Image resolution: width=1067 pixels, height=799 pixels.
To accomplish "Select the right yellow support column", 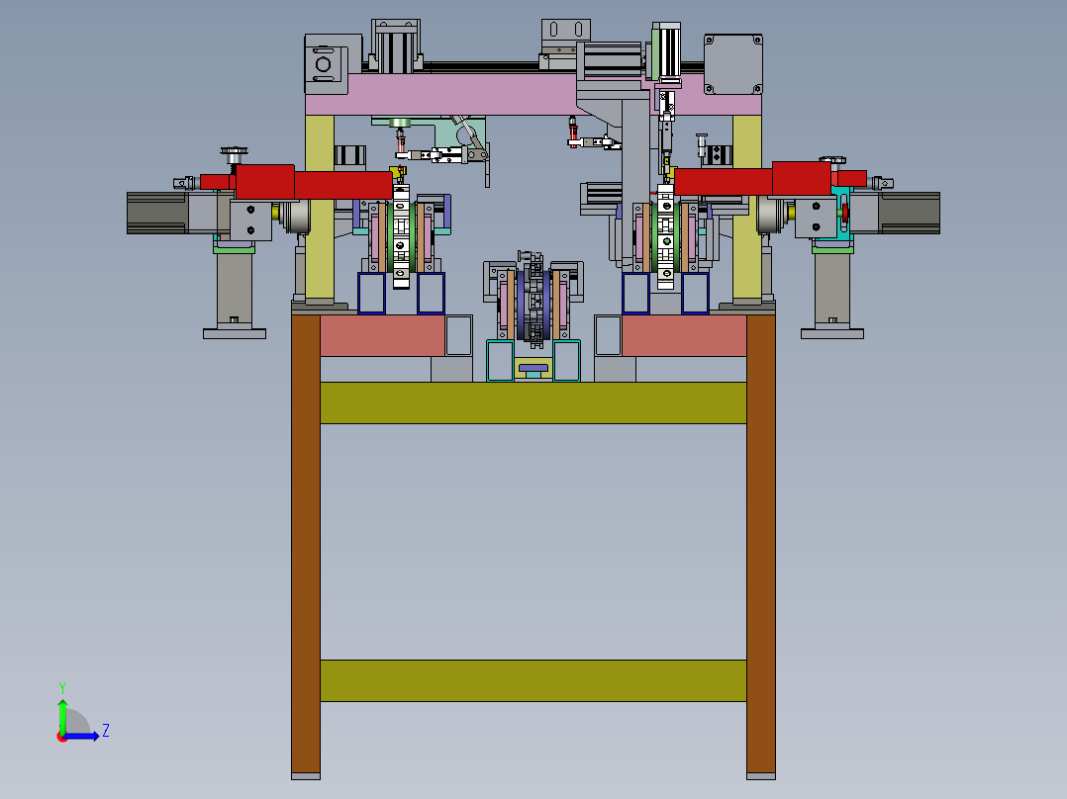I will (x=747, y=208).
